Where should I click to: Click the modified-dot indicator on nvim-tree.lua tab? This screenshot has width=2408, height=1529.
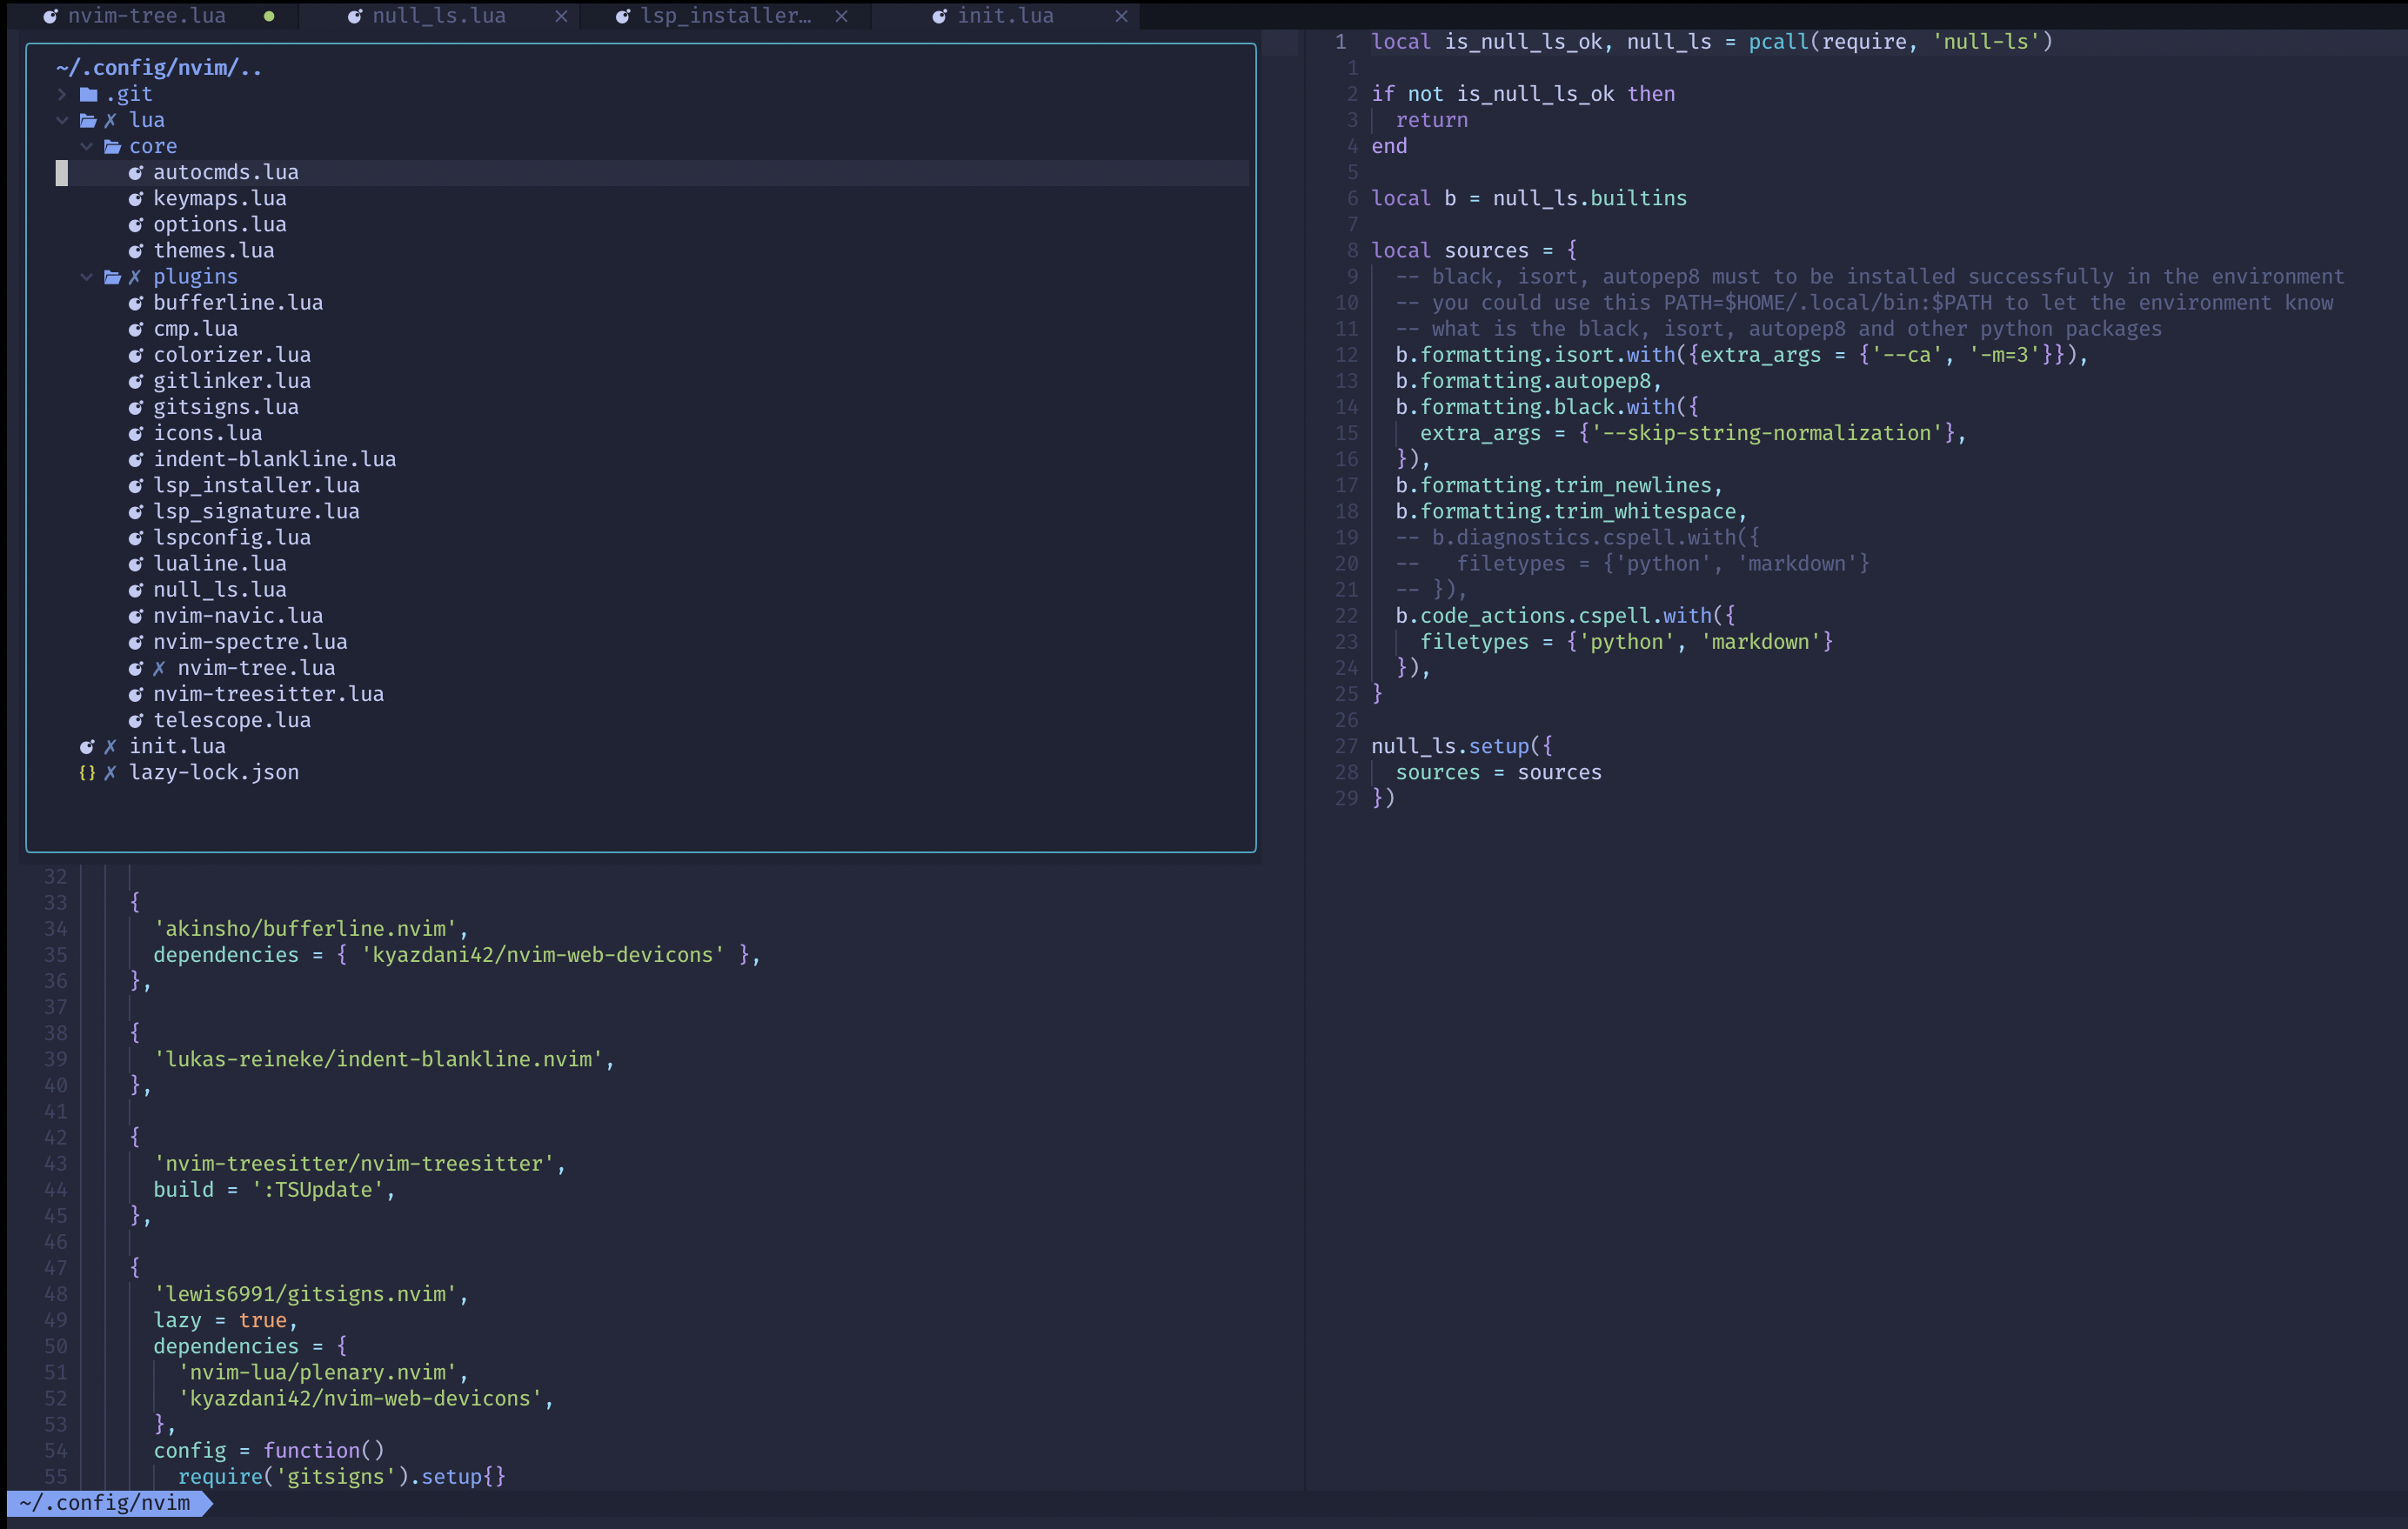coord(268,16)
